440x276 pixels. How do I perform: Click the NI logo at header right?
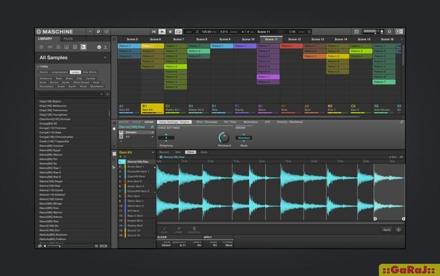[398, 32]
